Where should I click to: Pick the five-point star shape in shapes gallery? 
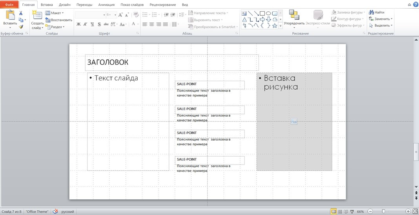coord(275,25)
